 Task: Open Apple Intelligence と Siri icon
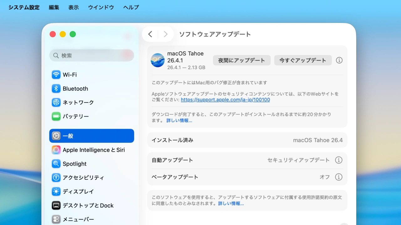56,150
